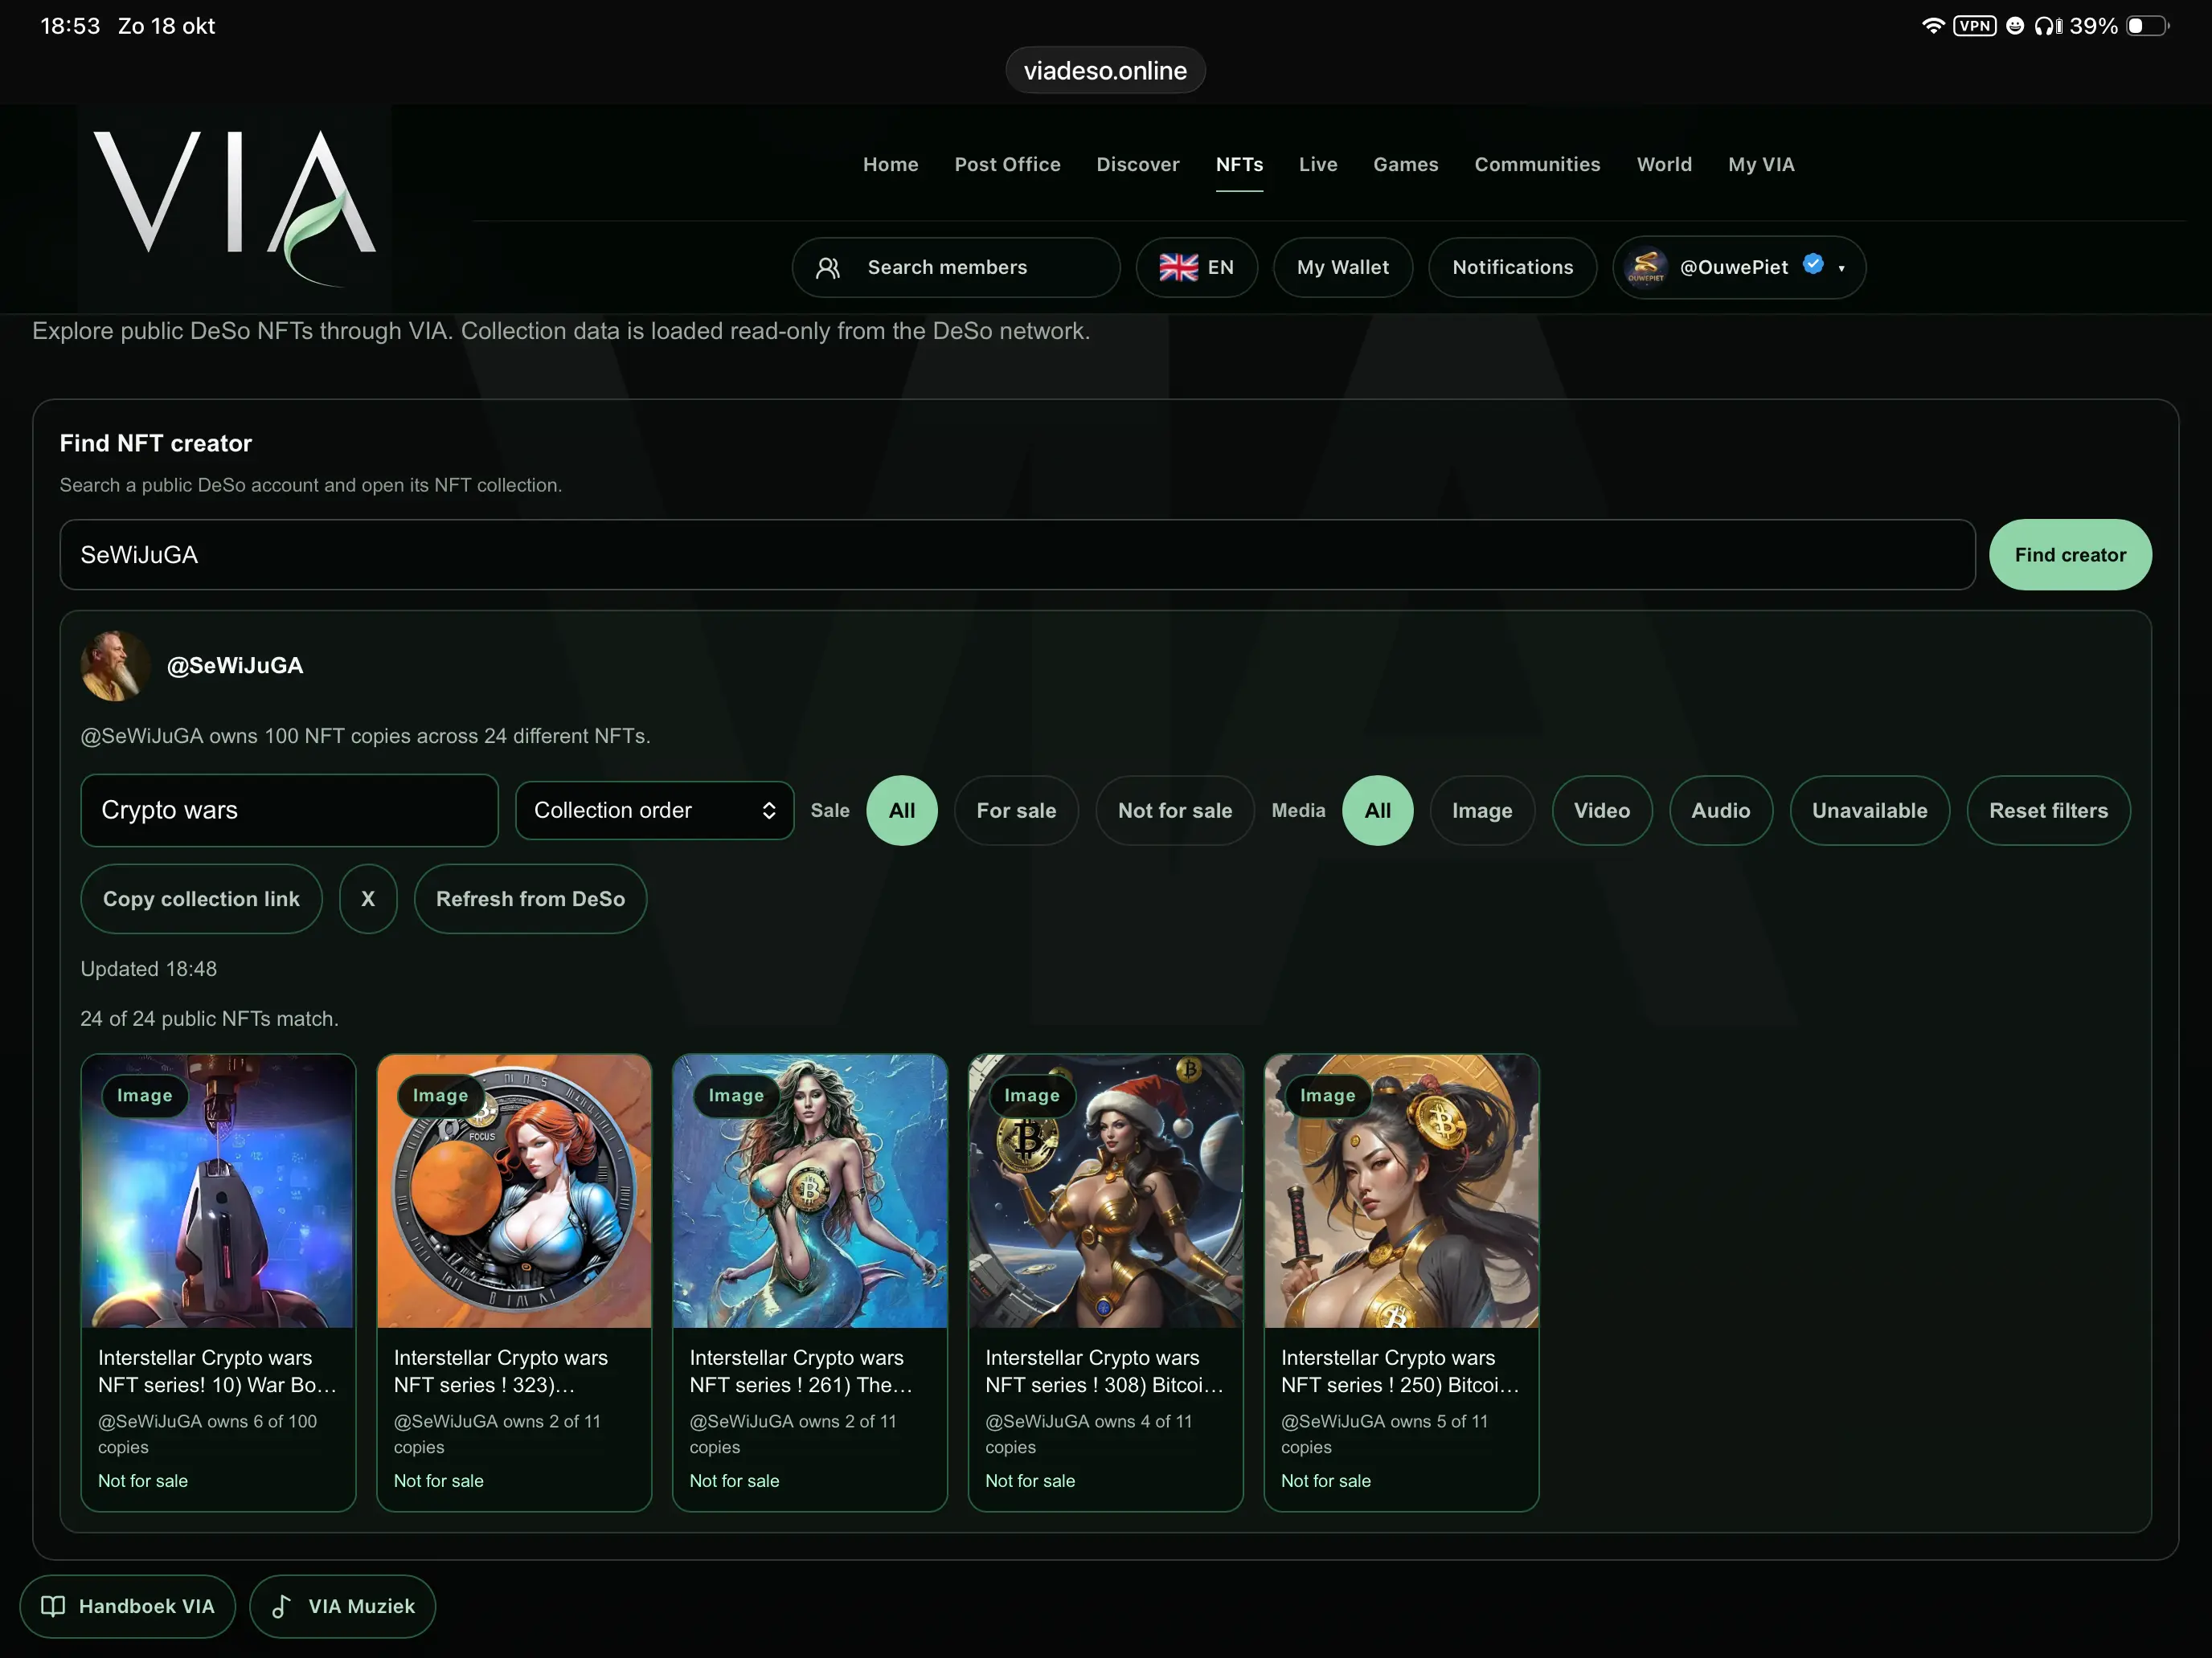Go to the Communities tab

click(1536, 165)
